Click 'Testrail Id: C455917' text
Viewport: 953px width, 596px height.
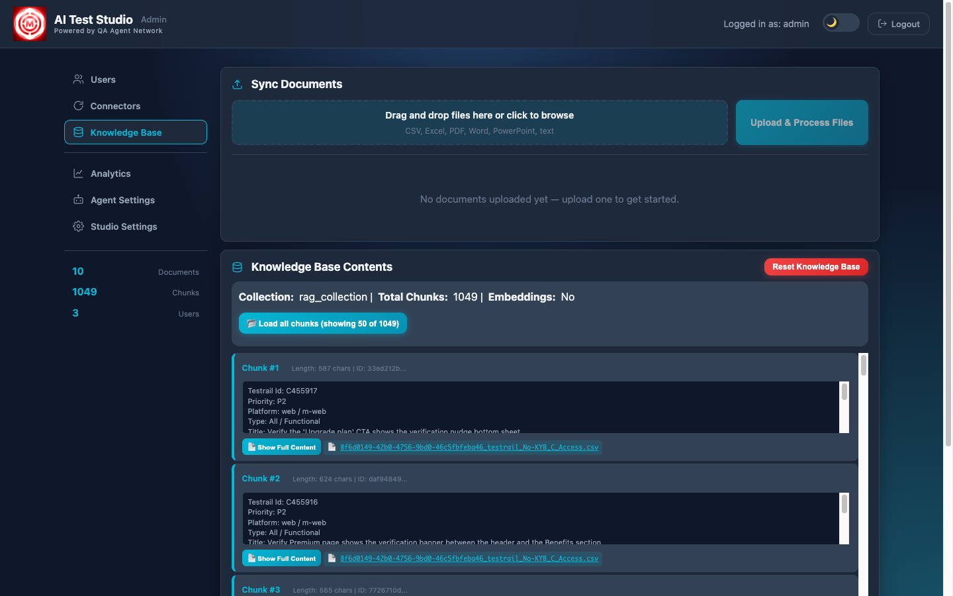(283, 391)
